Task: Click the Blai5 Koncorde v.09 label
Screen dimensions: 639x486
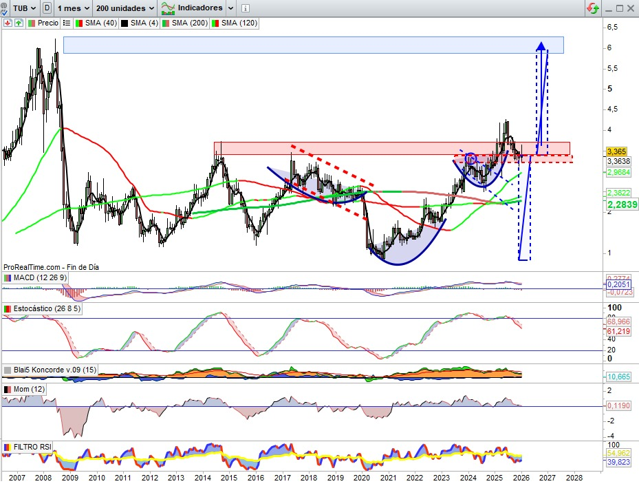Action: click(52, 370)
